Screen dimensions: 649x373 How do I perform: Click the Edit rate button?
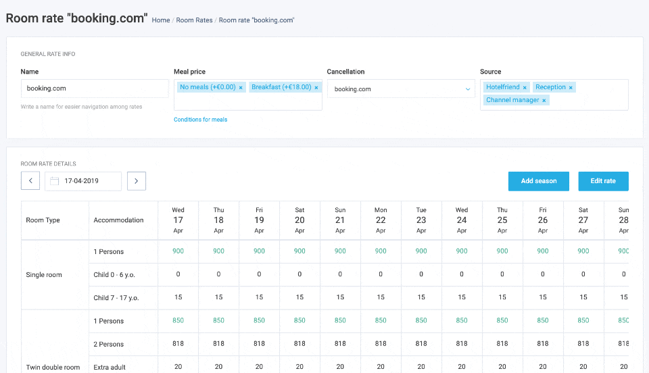[603, 181]
